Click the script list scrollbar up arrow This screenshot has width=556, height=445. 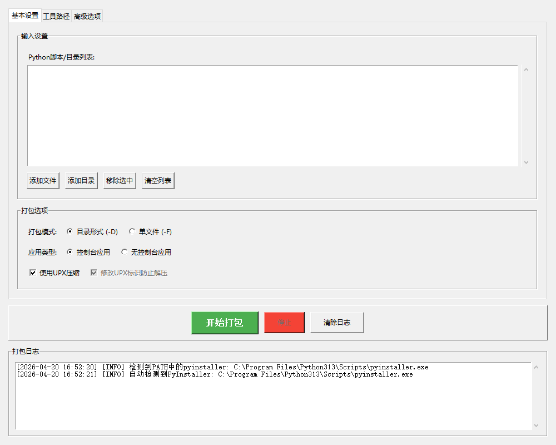tap(525, 68)
